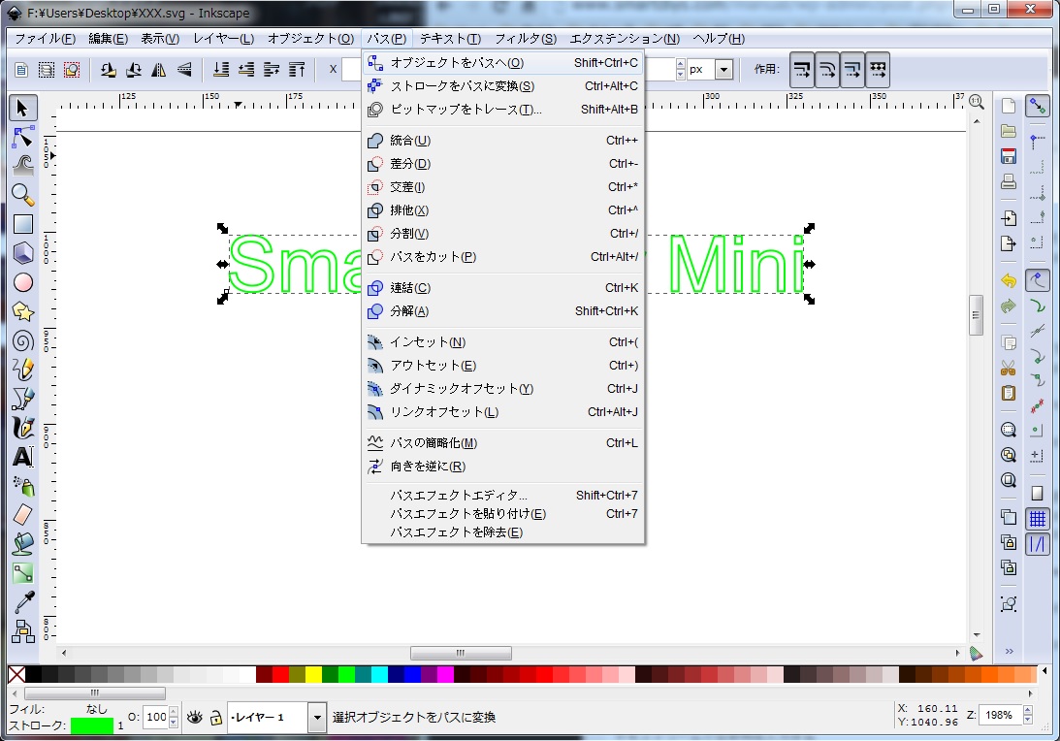This screenshot has width=1060, height=741.
Task: Select the Dropper color picker tool
Action: click(23, 601)
